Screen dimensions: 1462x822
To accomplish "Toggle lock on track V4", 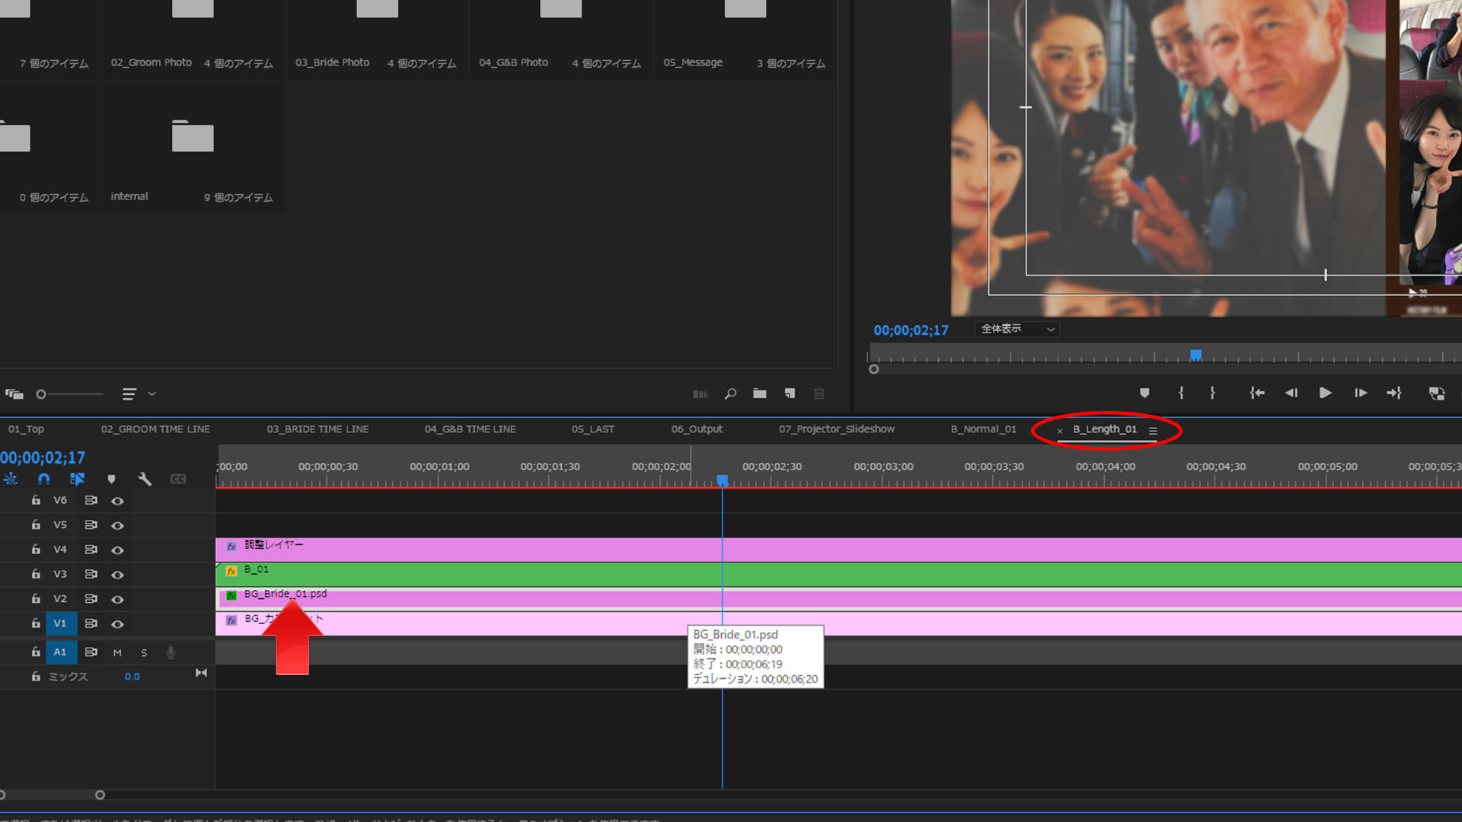I will (36, 549).
